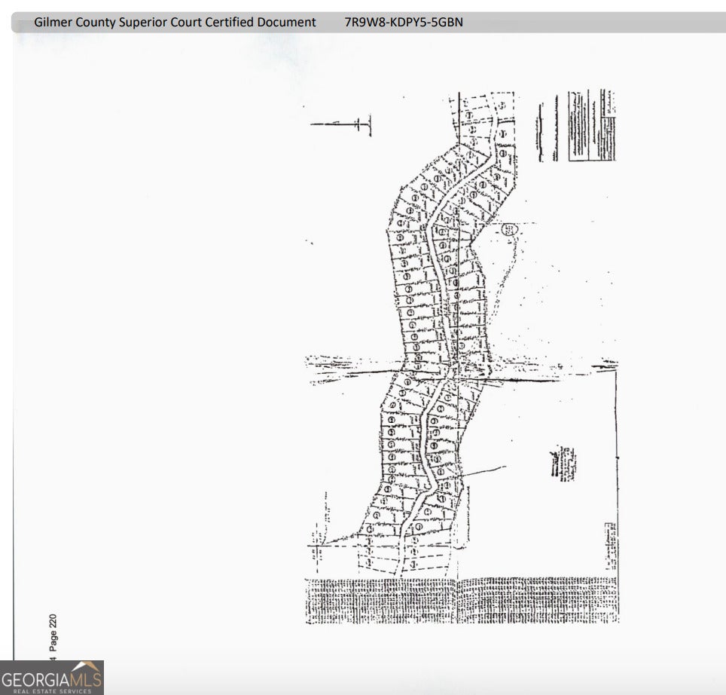Click the "Gilmer County Superior Court Certified Document" header text
This screenshot has width=726, height=695.
[175, 22]
